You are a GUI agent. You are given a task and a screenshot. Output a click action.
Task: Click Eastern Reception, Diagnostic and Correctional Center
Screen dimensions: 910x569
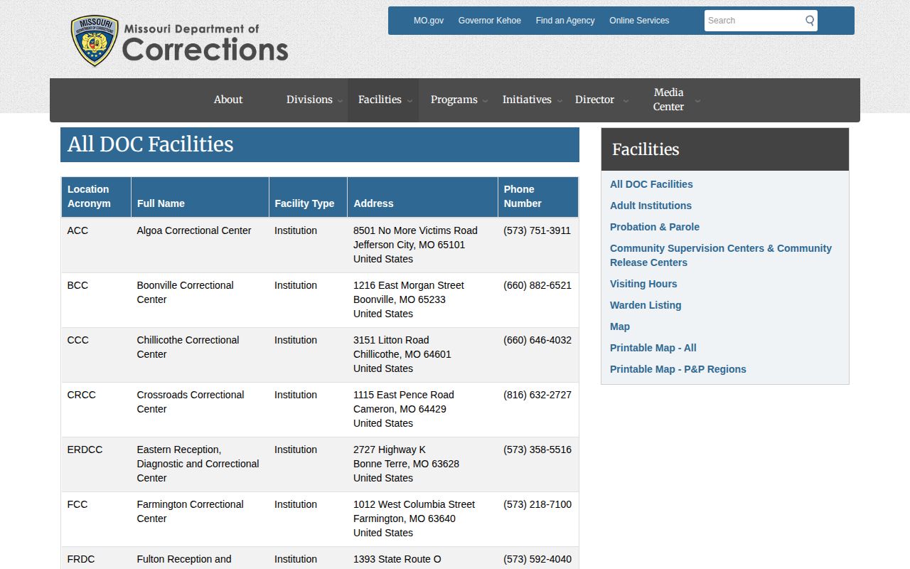coord(198,464)
